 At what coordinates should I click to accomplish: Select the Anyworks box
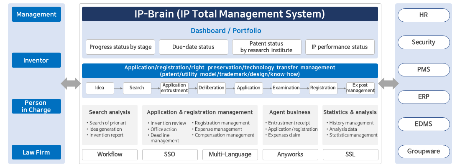[x=290, y=154]
